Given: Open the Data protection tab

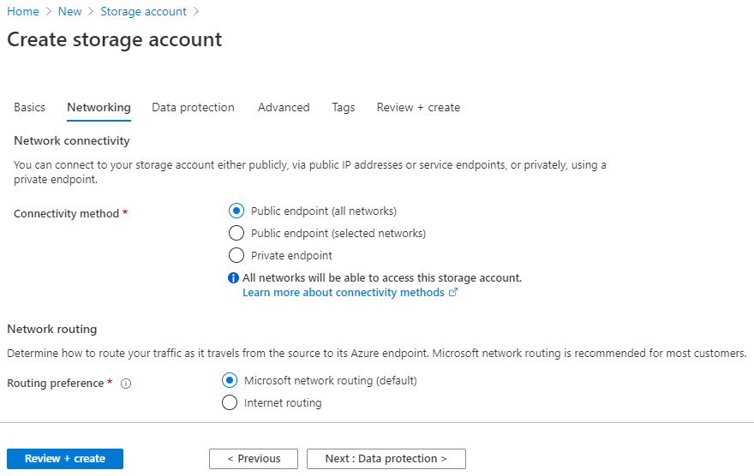Looking at the screenshot, I should pyautogui.click(x=193, y=108).
